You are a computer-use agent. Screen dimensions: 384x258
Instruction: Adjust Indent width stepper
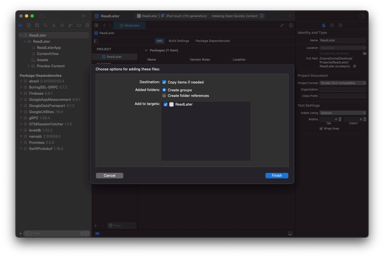[x=365, y=119]
